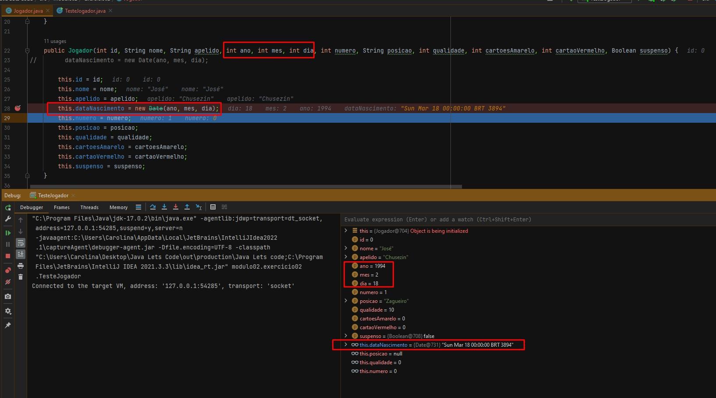Expand the apelido variable node

tap(346, 257)
